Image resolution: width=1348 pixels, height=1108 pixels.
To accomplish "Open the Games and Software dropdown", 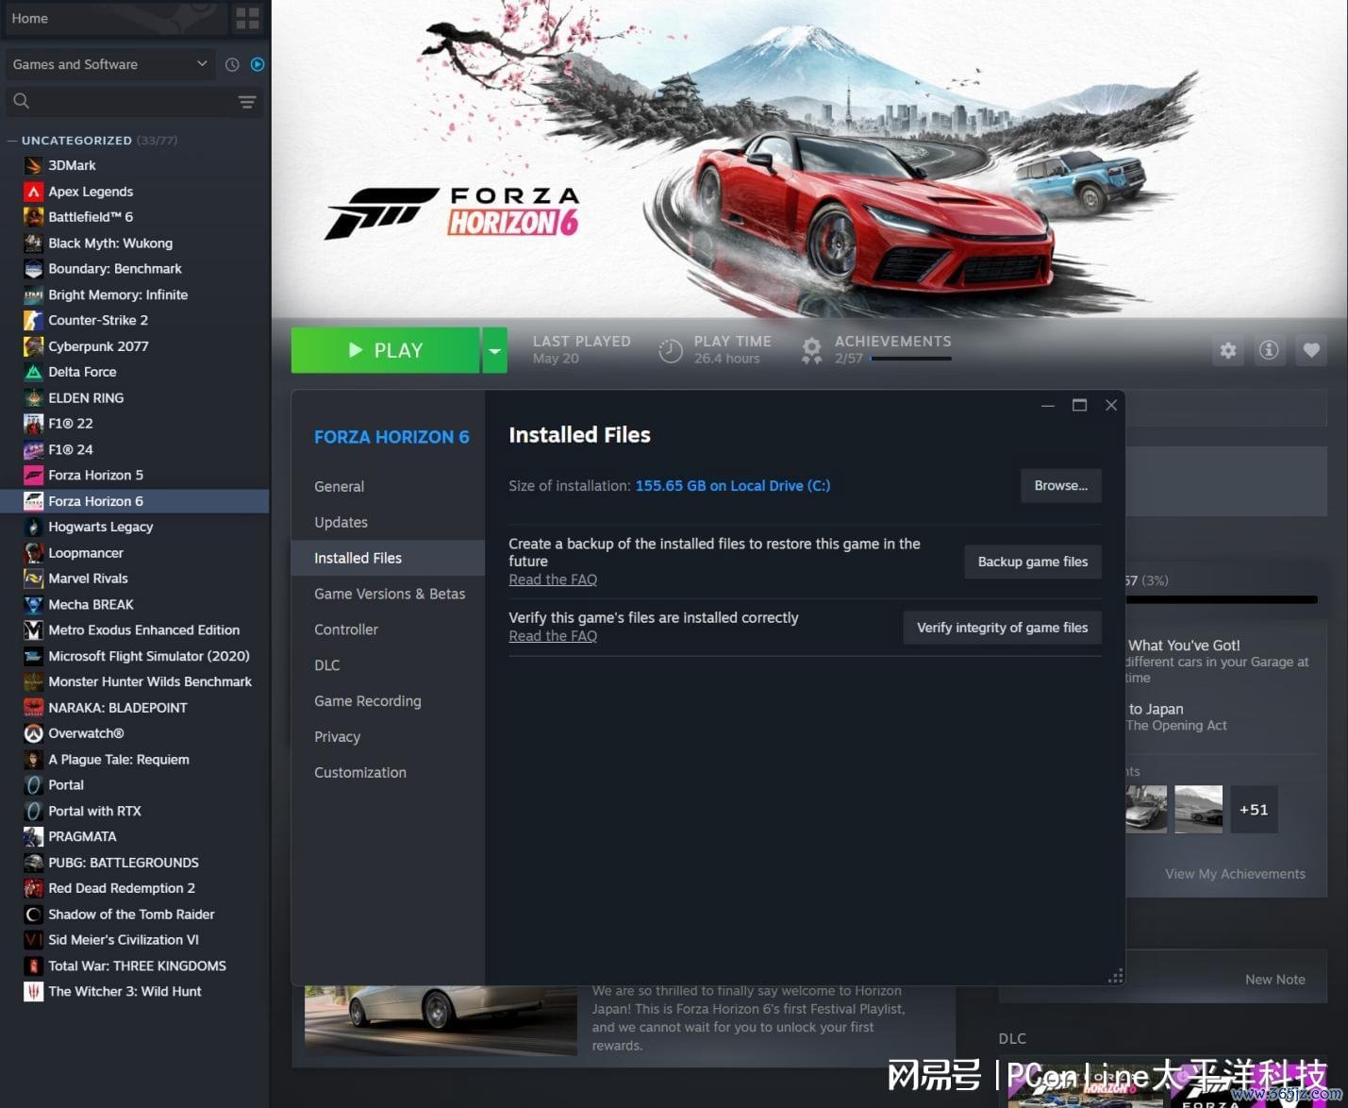I will pos(109,64).
